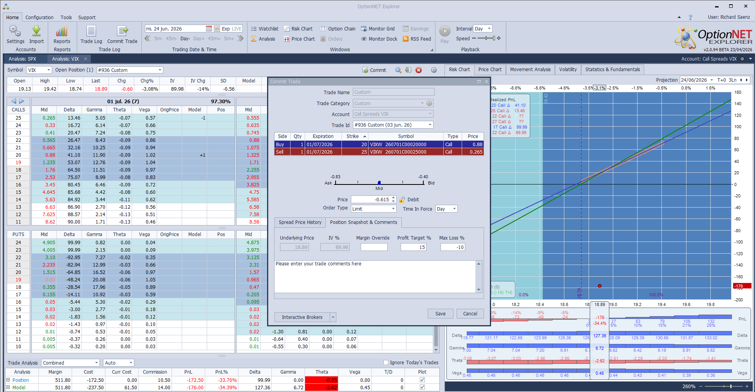Open the Open Position #936 Custom dropdown
The image size is (755, 392).
tap(160, 70)
